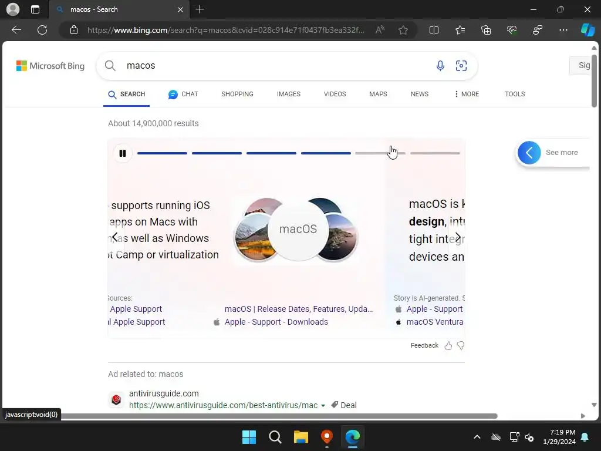
Task: Open the Copilot sidebar
Action: (x=587, y=30)
